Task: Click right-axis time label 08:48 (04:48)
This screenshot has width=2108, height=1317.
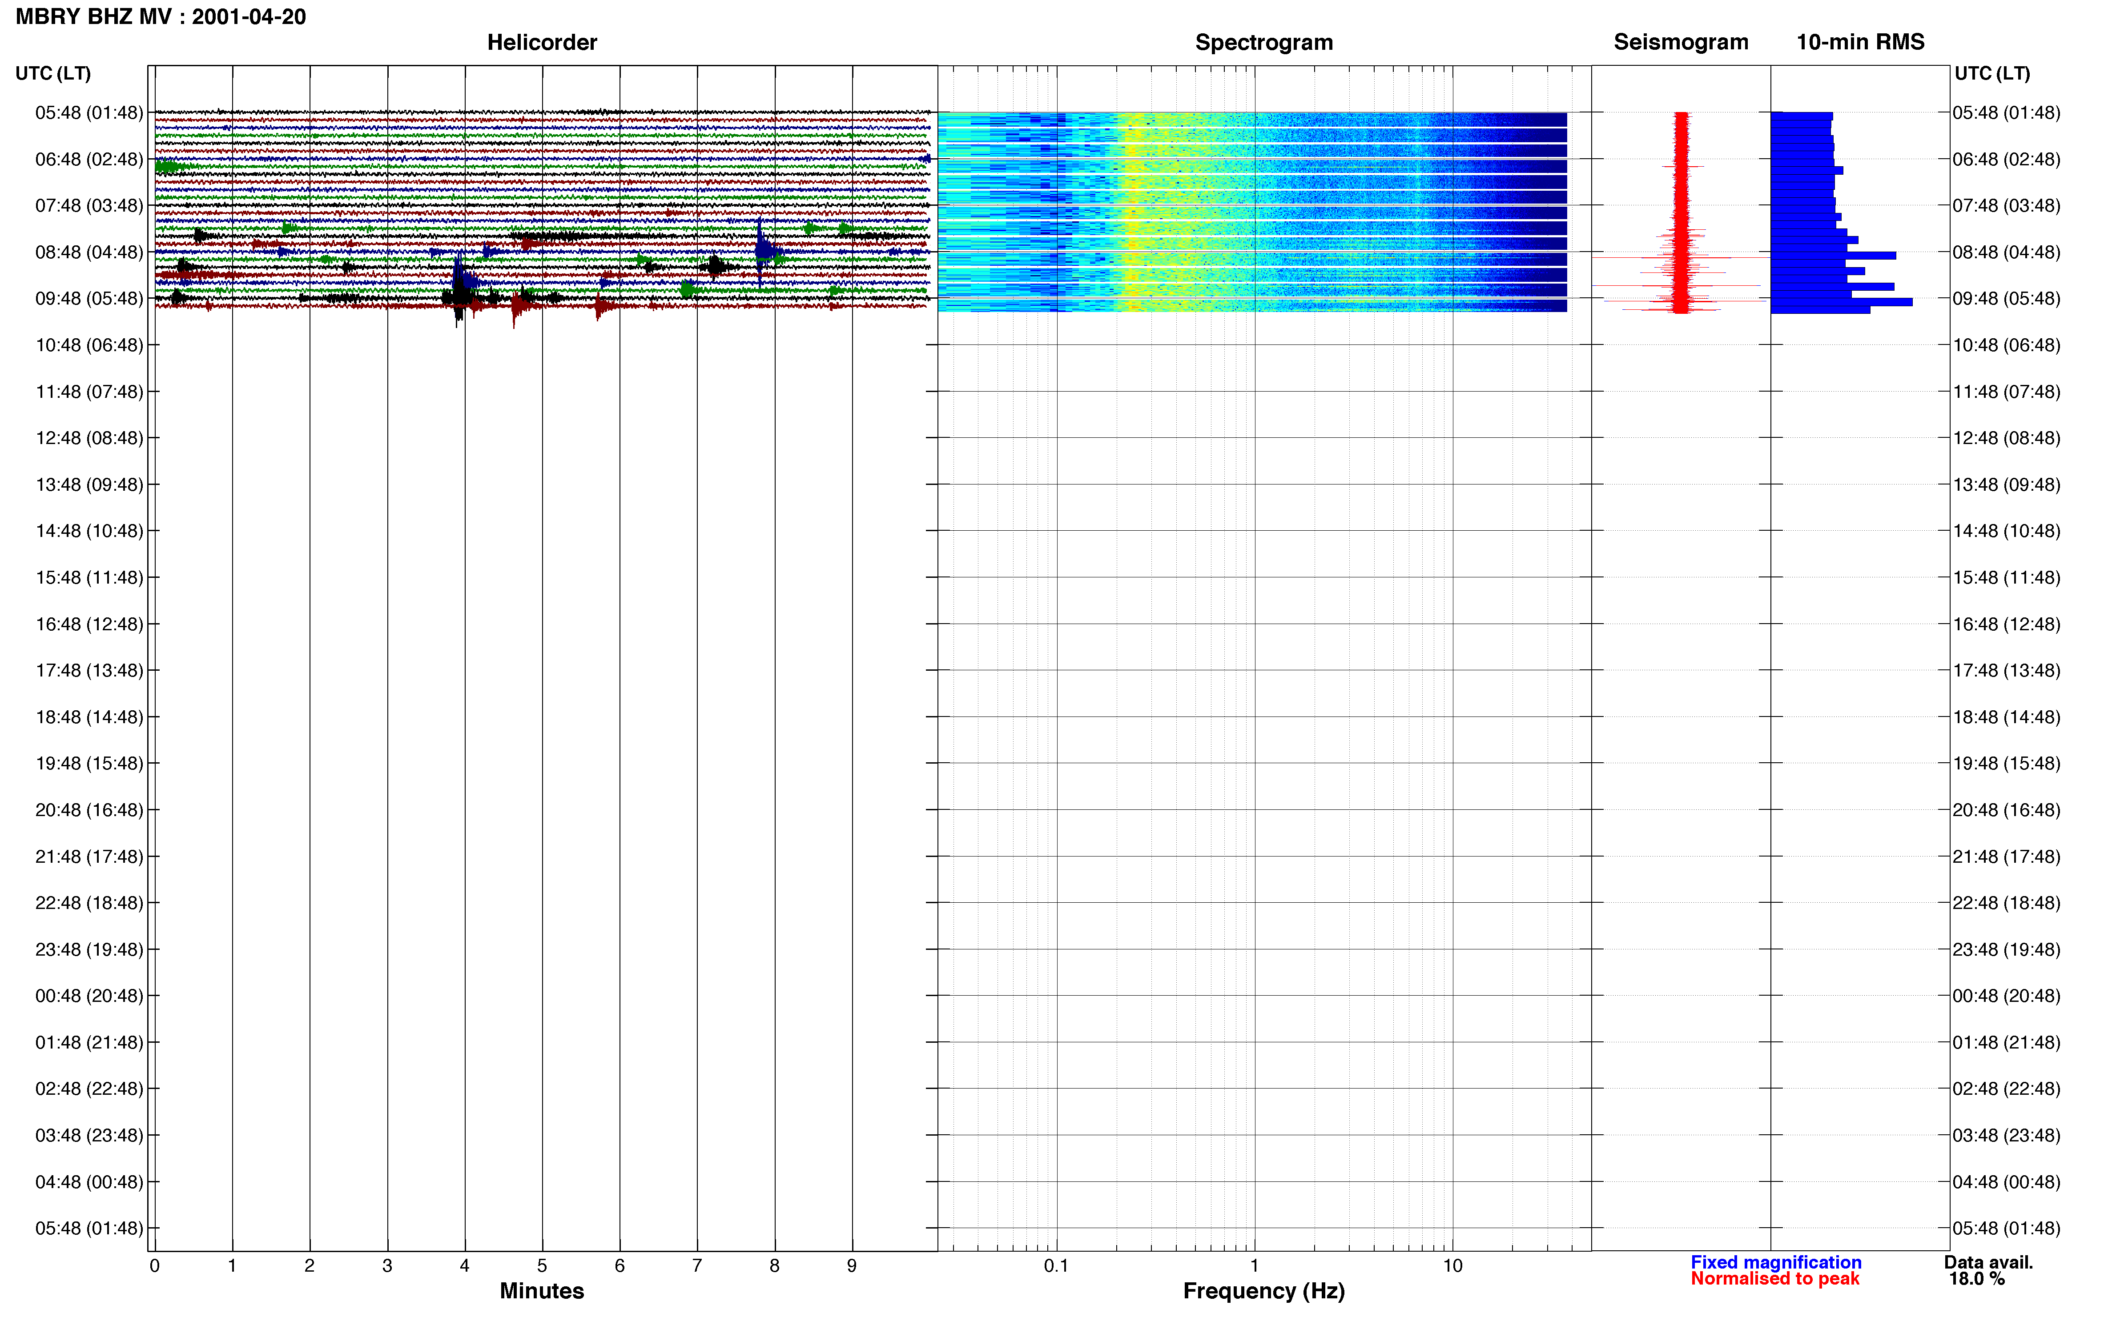Action: (x=2006, y=252)
